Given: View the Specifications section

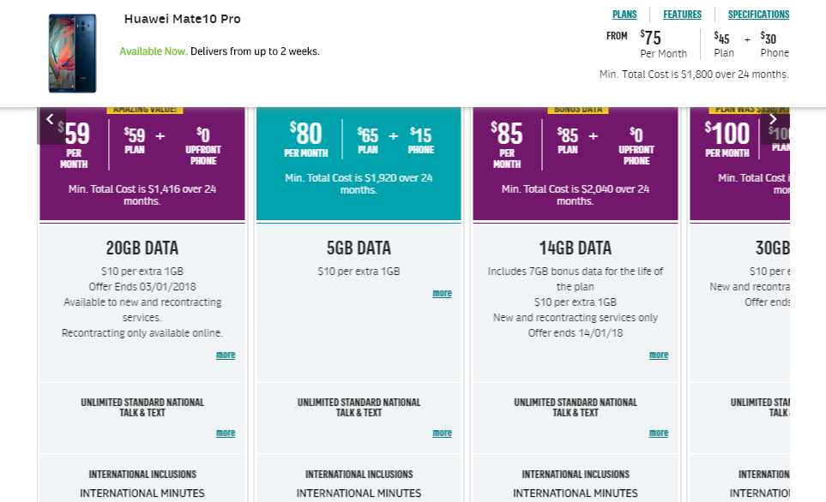Looking at the screenshot, I should click(x=758, y=15).
